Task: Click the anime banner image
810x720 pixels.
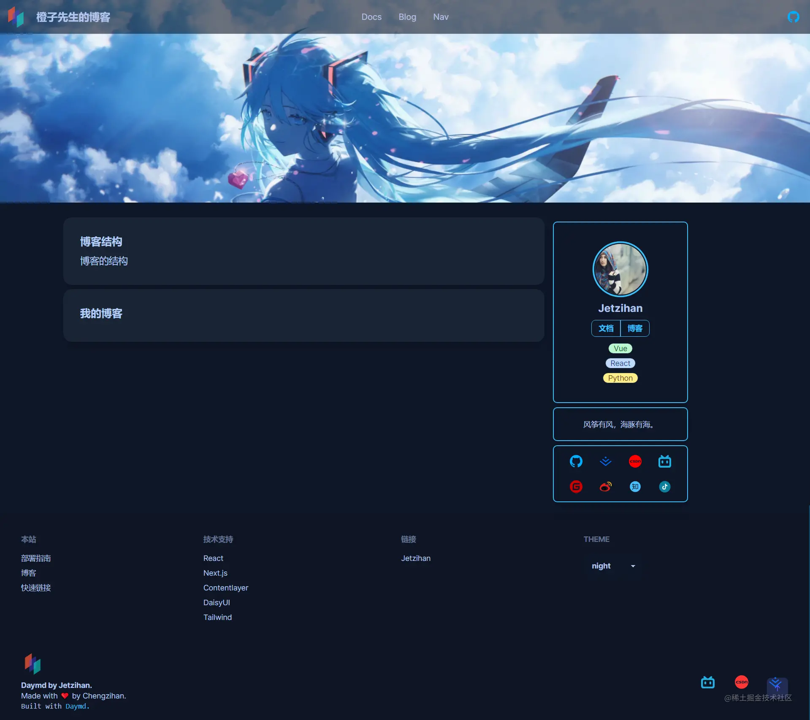Action: click(x=405, y=118)
